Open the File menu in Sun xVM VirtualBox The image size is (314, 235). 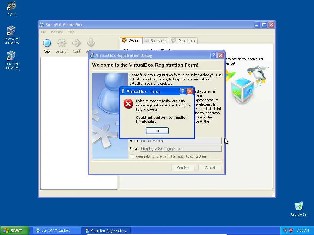[x=44, y=32]
